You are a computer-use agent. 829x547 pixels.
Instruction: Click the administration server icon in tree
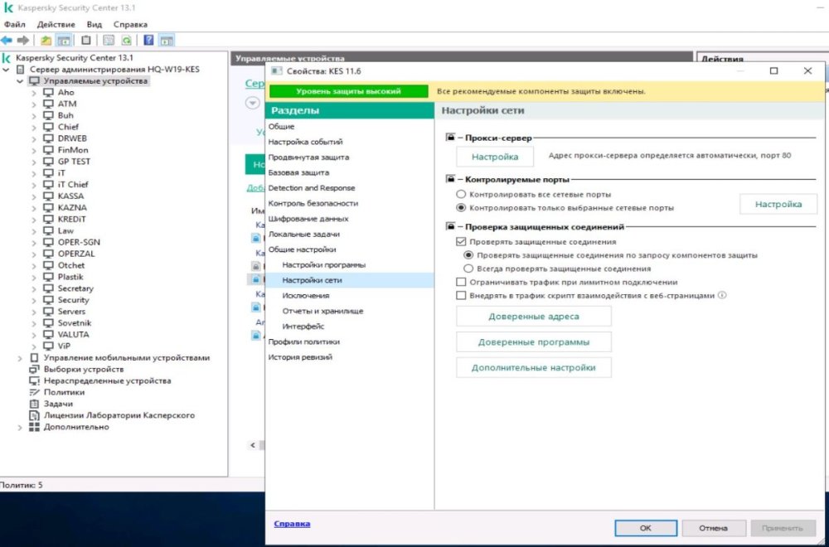(x=21, y=70)
